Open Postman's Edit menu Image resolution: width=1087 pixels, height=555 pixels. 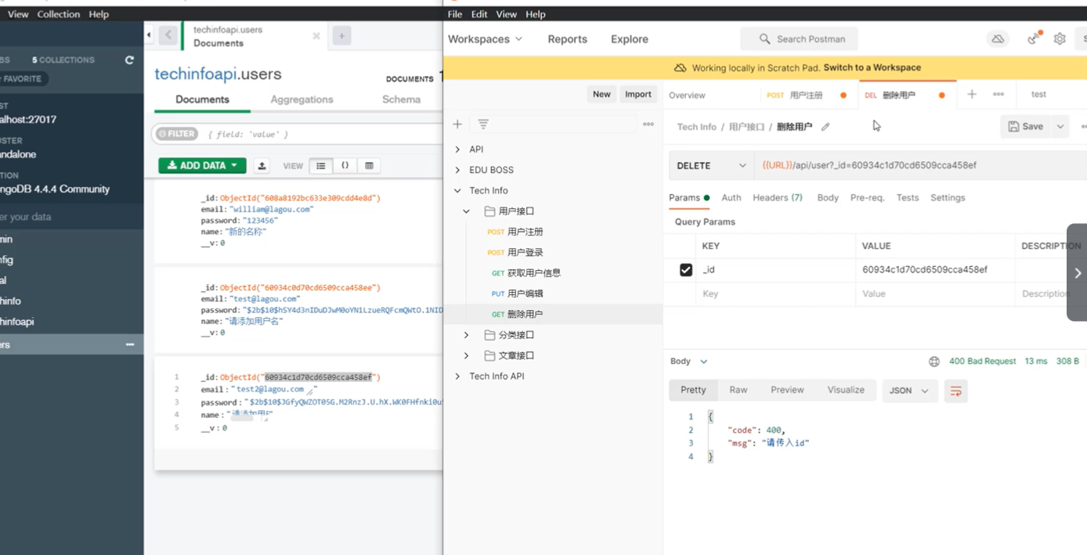pos(479,14)
